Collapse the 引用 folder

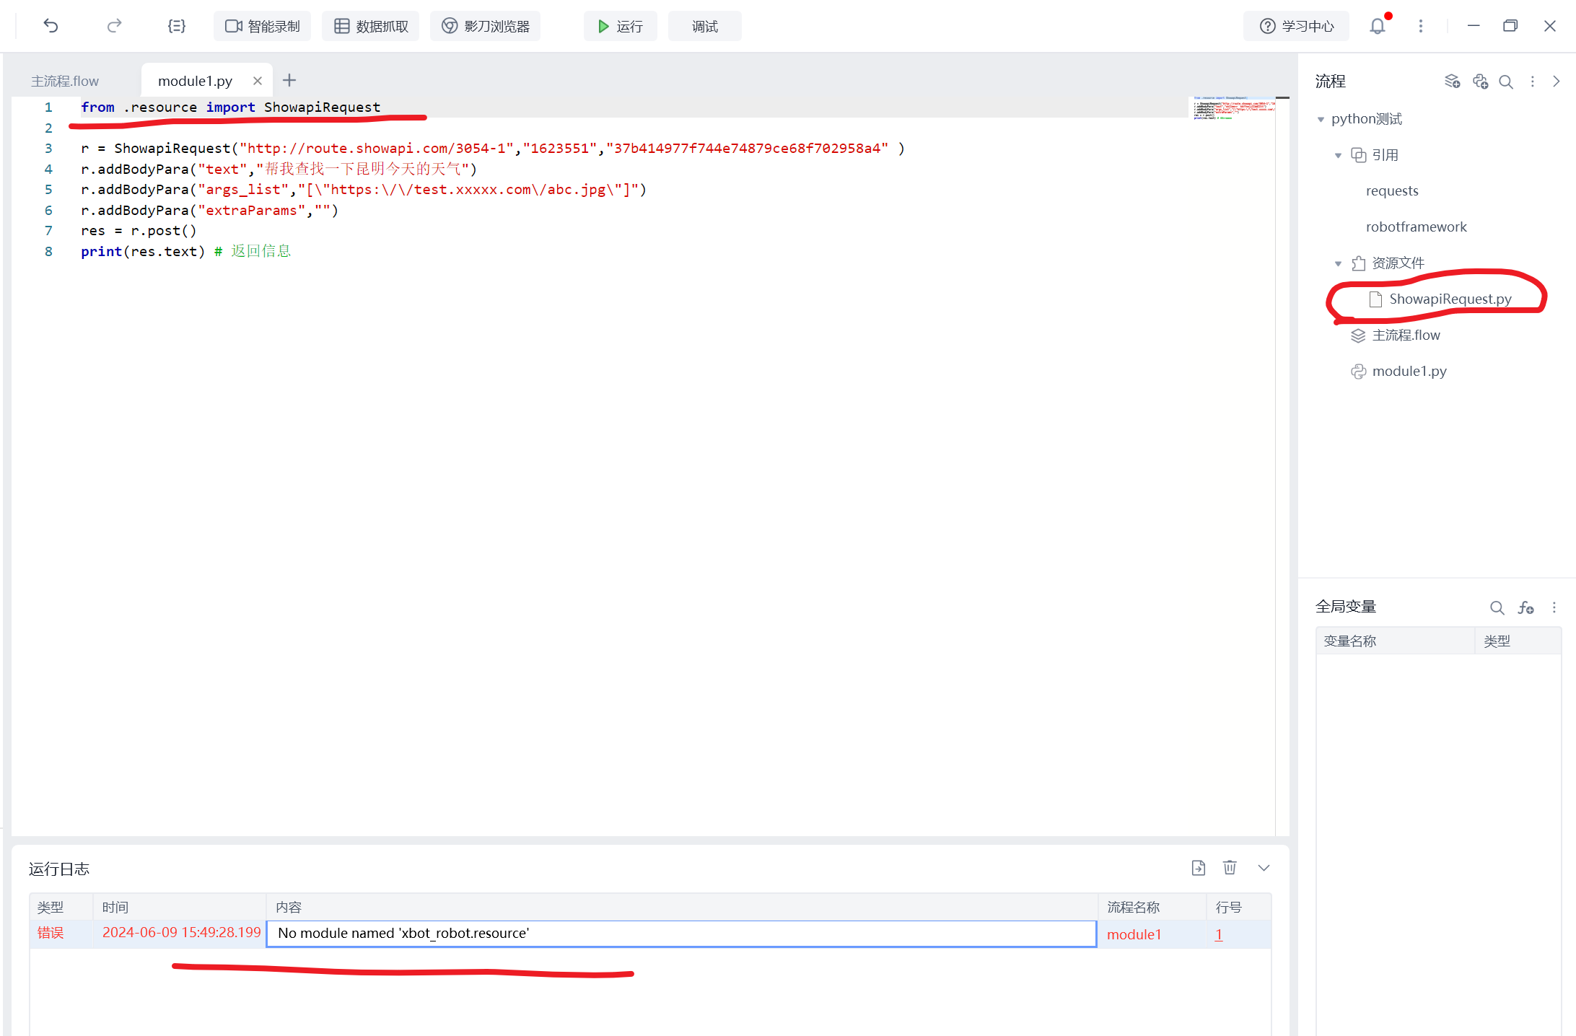1338,155
